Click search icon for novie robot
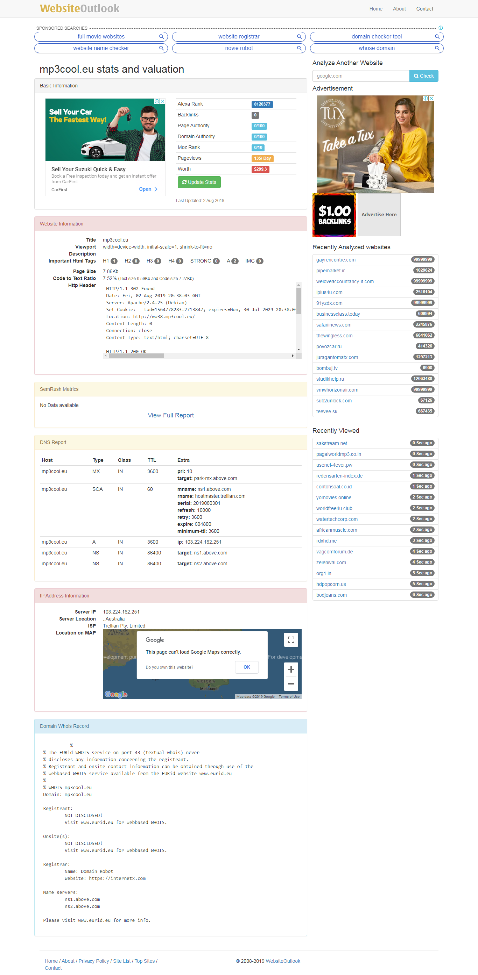The width and height of the screenshot is (478, 975). (299, 48)
